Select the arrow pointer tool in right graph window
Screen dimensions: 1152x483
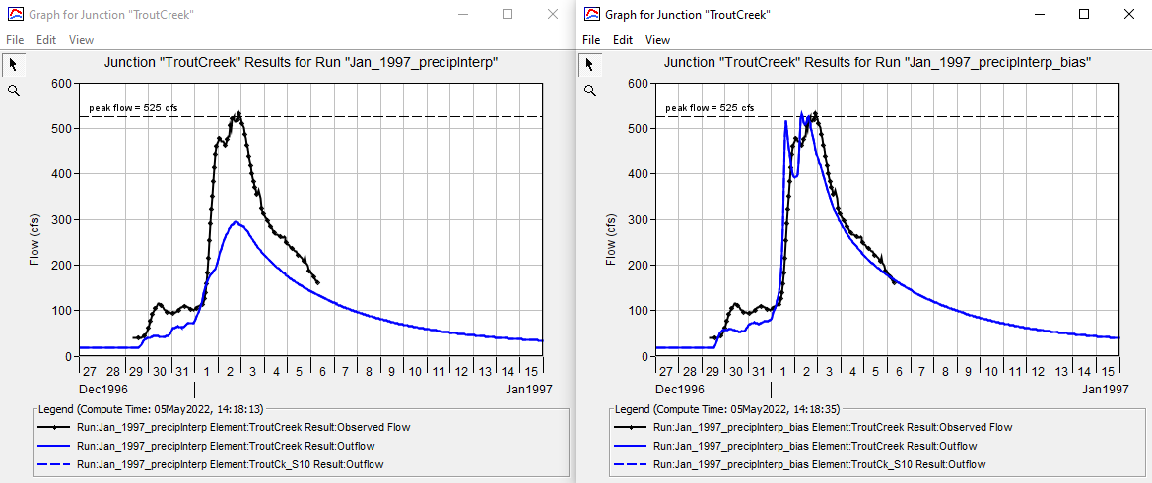point(589,66)
